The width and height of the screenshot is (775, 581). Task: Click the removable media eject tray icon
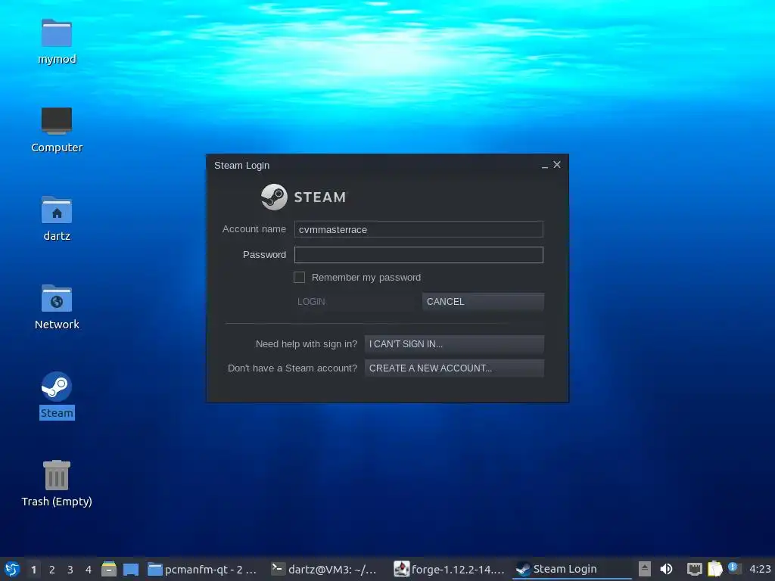point(645,569)
